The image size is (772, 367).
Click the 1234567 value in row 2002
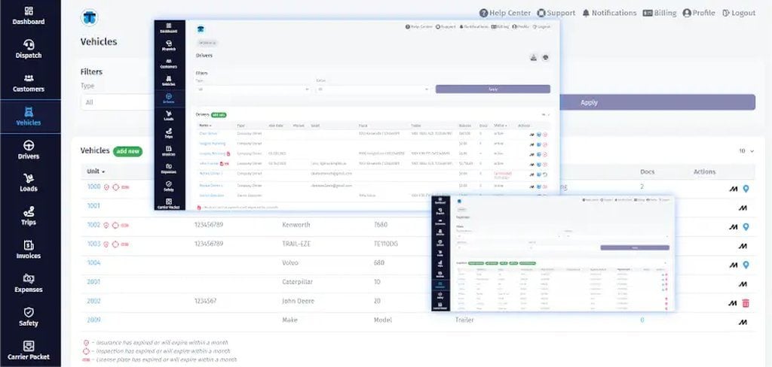coord(206,301)
